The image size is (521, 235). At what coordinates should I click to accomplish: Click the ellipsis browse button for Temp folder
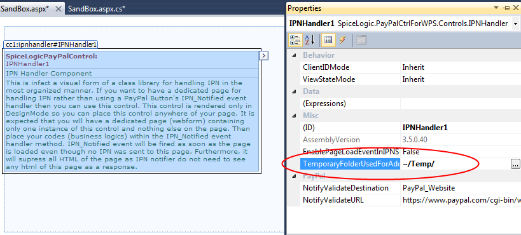coord(515,164)
